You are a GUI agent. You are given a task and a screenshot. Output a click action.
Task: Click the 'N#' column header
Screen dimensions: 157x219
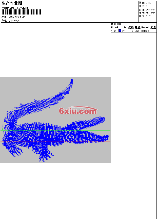click(x=116, y=27)
